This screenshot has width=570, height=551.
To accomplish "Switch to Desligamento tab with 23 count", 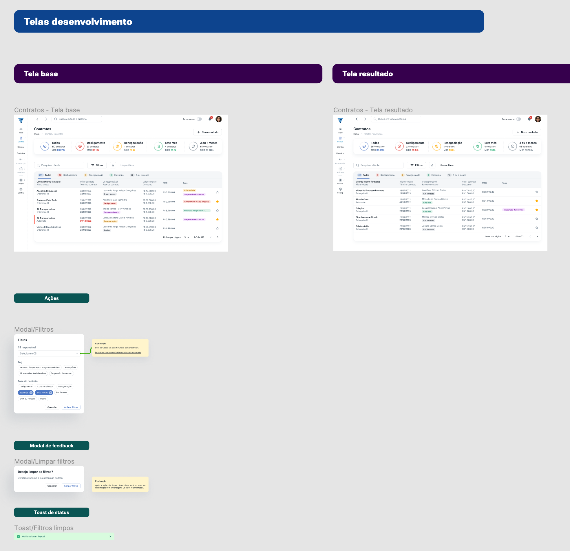I will point(68,175).
